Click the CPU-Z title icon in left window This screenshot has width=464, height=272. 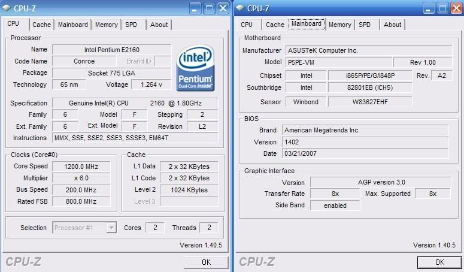pos(7,8)
